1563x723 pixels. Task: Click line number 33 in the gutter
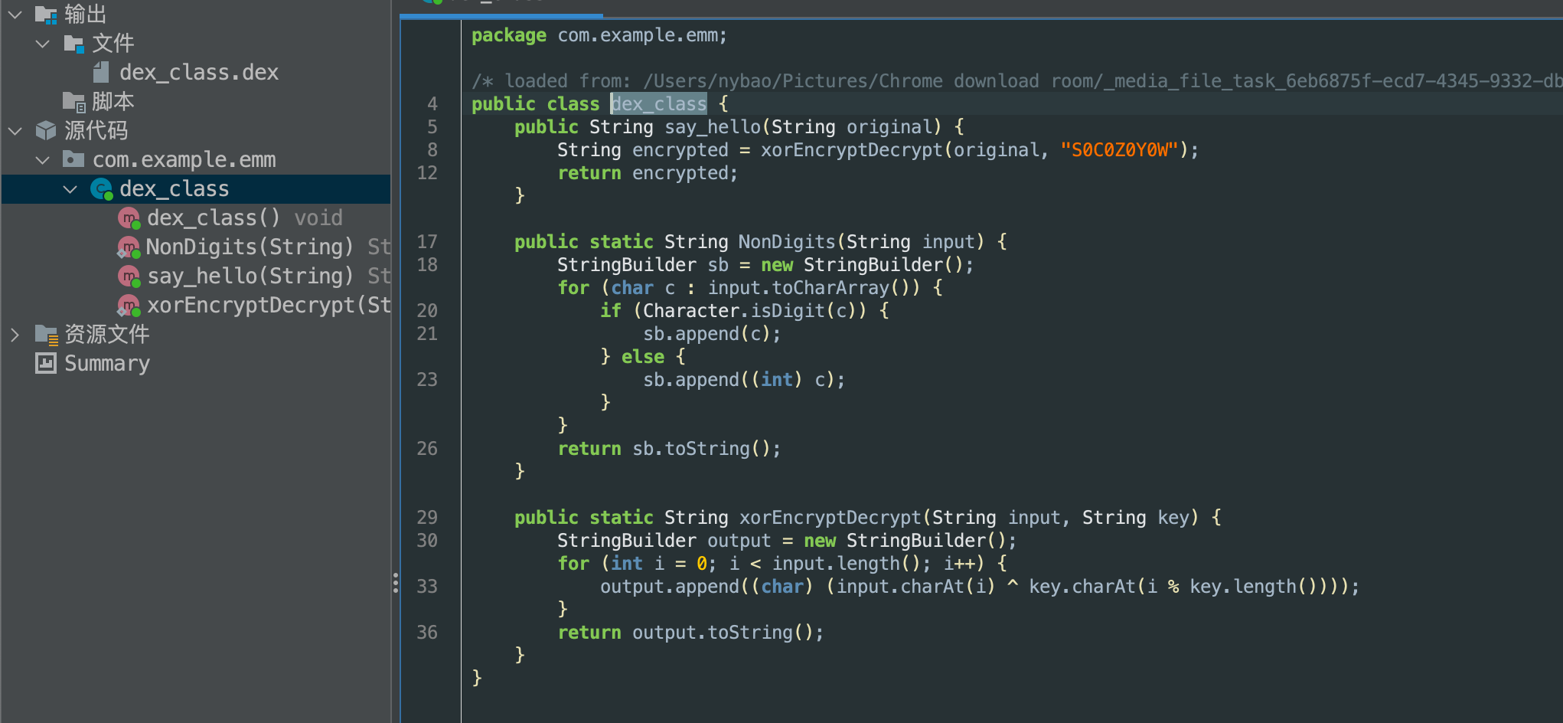tap(427, 587)
